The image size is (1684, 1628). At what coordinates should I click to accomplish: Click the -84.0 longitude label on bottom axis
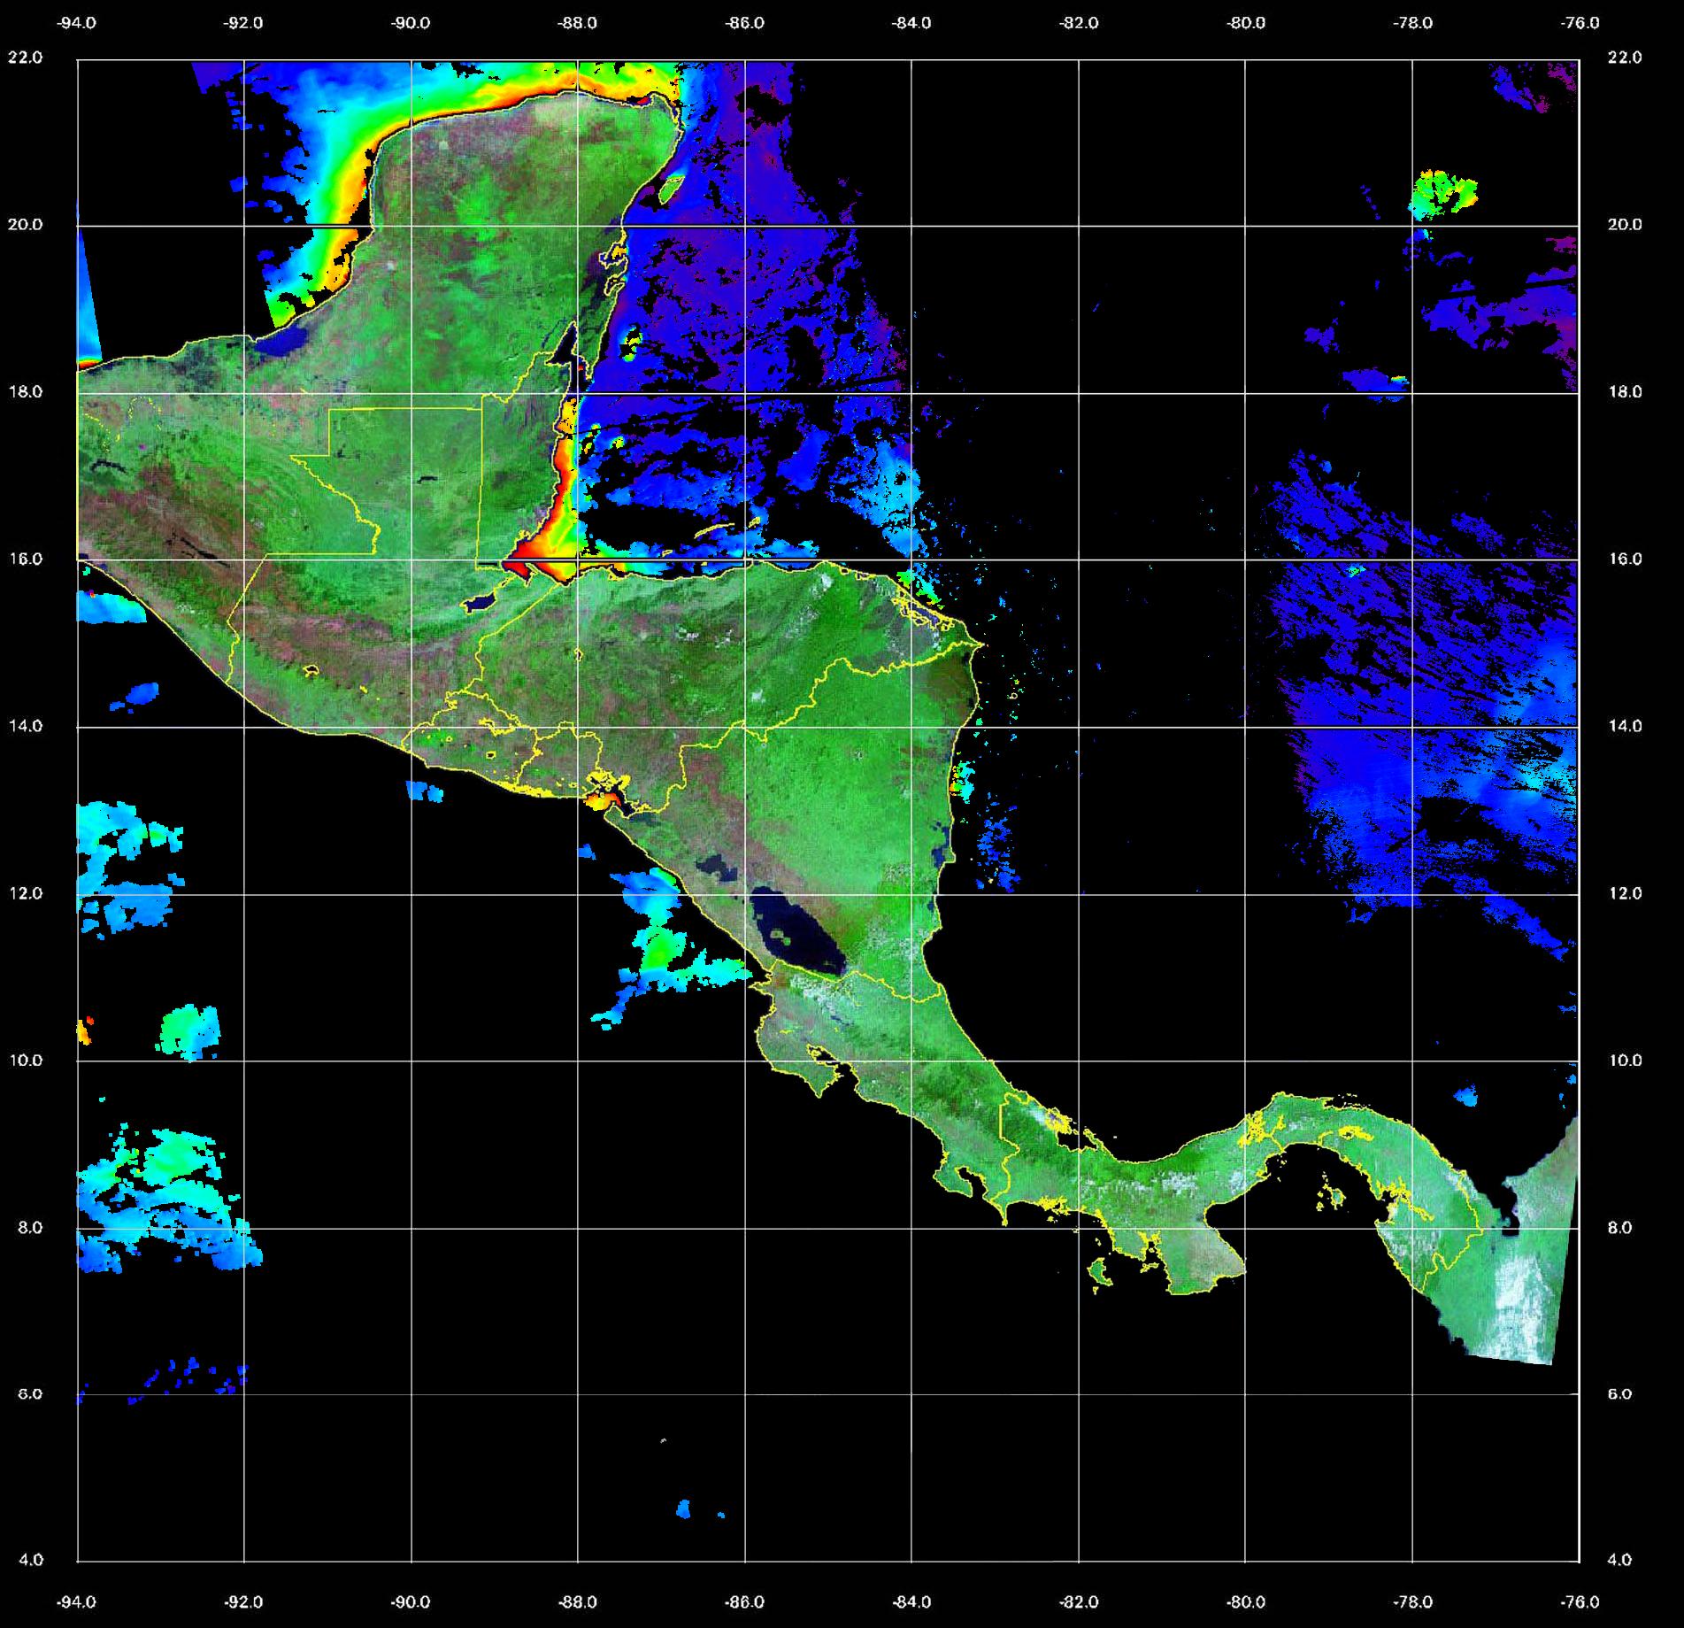[911, 1601]
